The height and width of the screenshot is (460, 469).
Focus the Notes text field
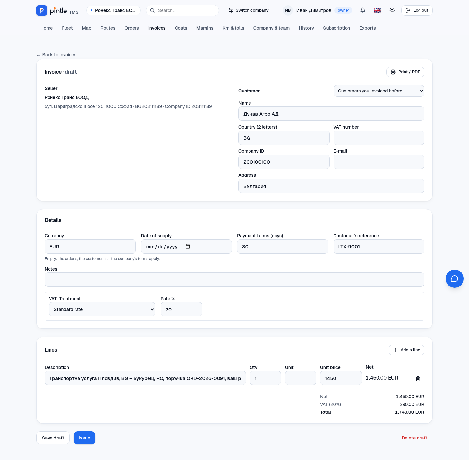click(x=234, y=280)
